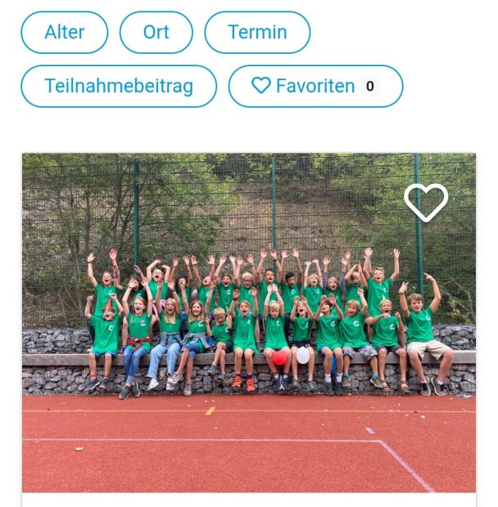Mark this camp offer as favorite
Screen dimensions: 498x507
click(x=426, y=203)
